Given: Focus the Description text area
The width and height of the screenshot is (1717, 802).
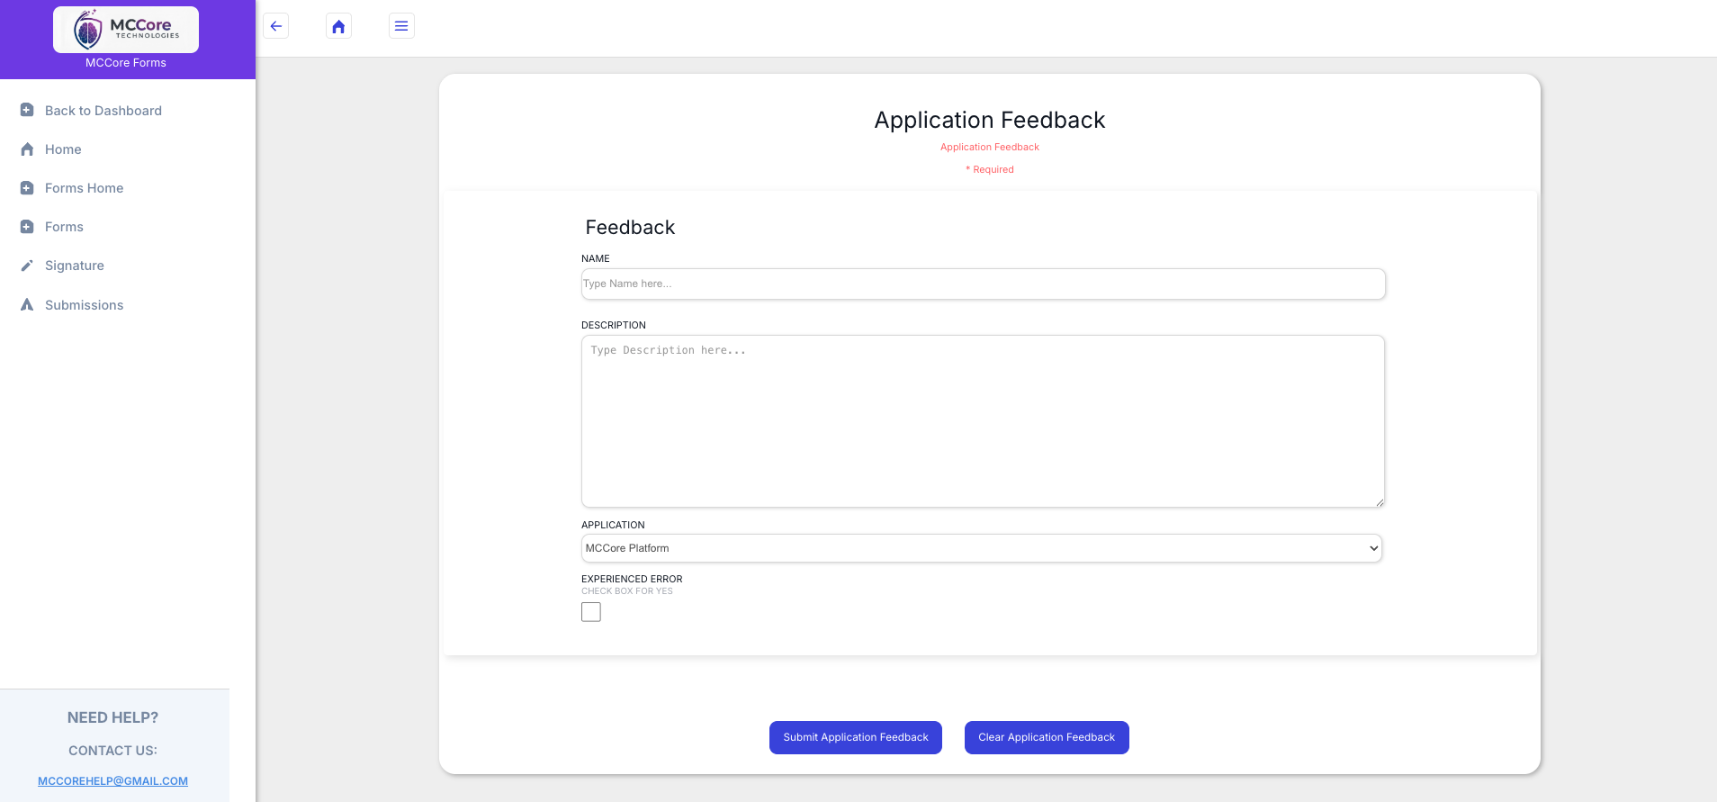Looking at the screenshot, I should point(983,421).
